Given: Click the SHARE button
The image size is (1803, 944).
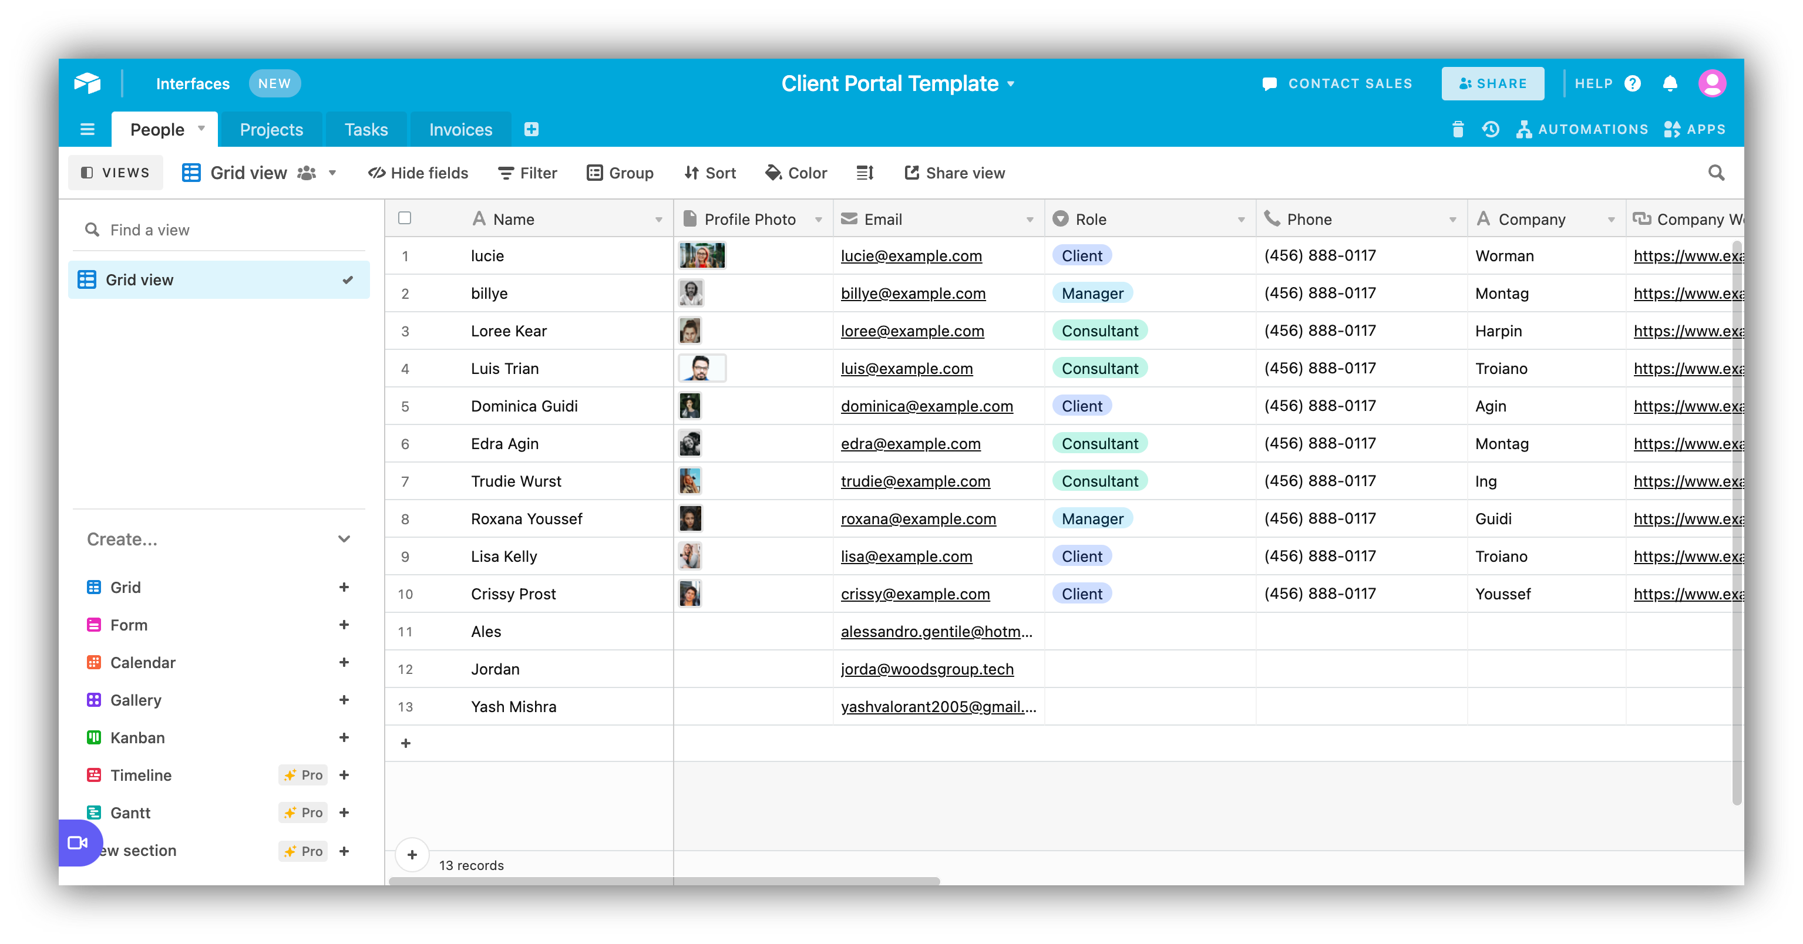Looking at the screenshot, I should click(1493, 83).
